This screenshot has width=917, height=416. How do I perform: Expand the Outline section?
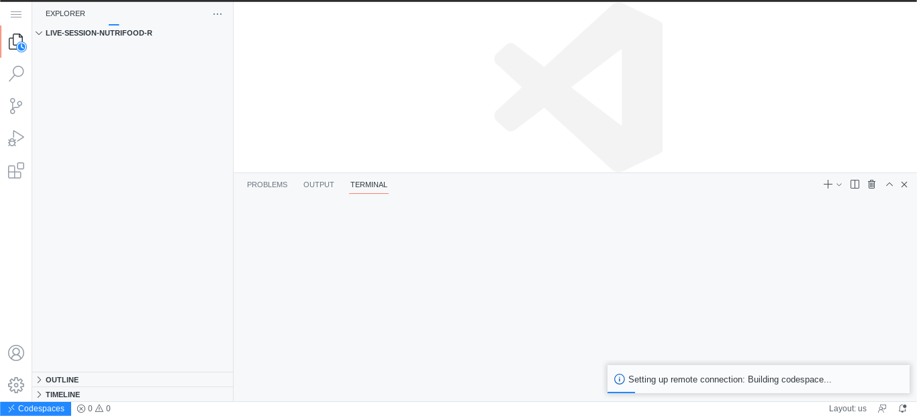click(x=132, y=380)
